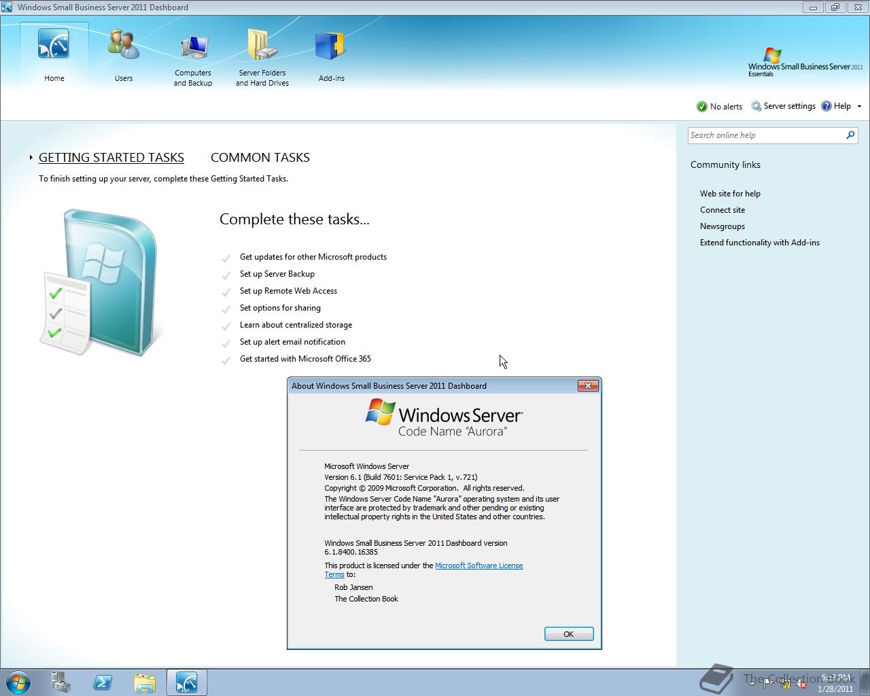Click the Rob Jansen licensee name

pyautogui.click(x=353, y=587)
